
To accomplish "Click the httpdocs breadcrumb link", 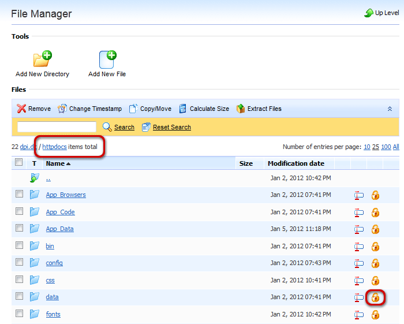I will tap(54, 147).
